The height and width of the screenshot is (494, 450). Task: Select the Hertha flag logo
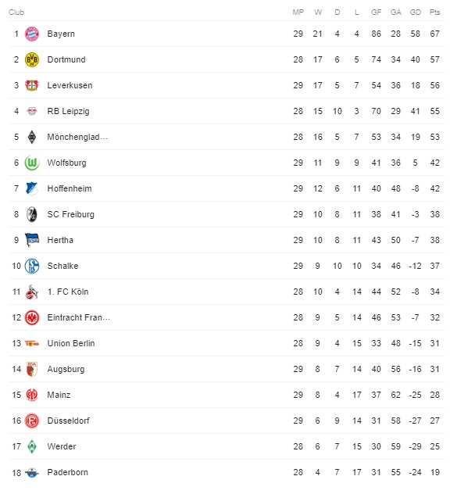click(32, 240)
